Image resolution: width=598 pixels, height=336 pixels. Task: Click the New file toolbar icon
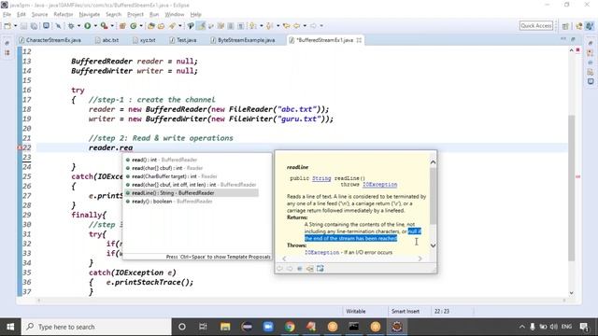[x=7, y=26]
